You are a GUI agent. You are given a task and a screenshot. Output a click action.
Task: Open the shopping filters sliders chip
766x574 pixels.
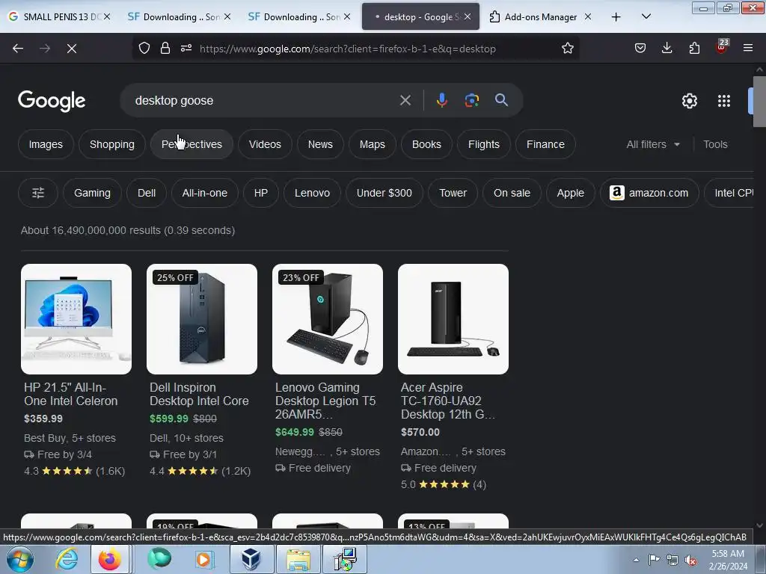(x=38, y=193)
